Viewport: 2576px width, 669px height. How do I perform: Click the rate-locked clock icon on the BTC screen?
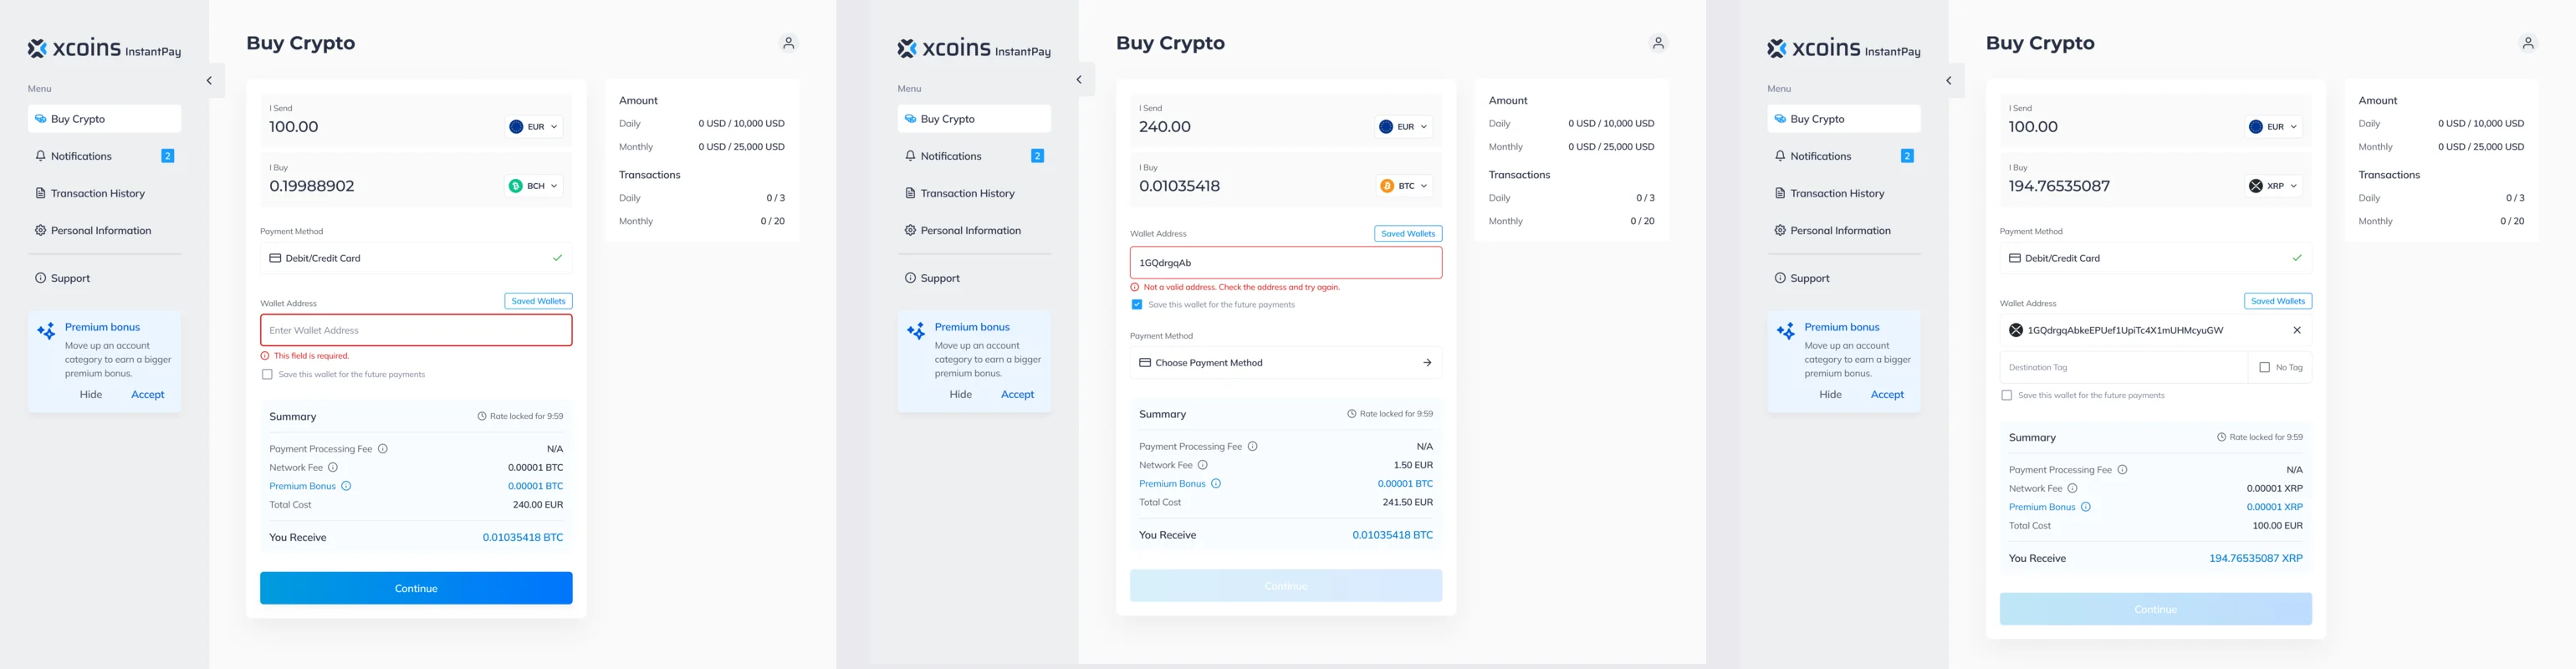(x=1352, y=414)
